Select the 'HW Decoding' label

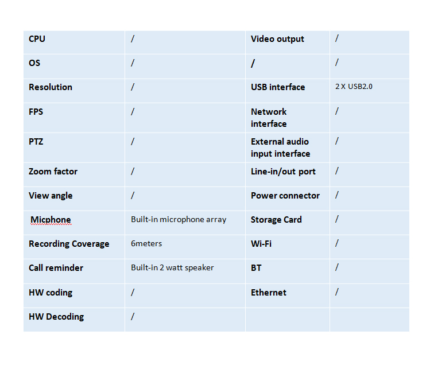click(56, 317)
